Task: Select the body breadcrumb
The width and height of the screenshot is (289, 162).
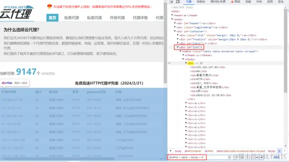Action: click(178, 151)
